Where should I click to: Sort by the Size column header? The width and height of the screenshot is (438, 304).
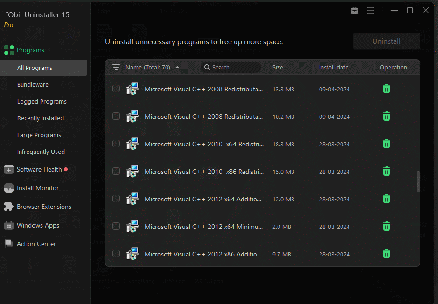(278, 67)
